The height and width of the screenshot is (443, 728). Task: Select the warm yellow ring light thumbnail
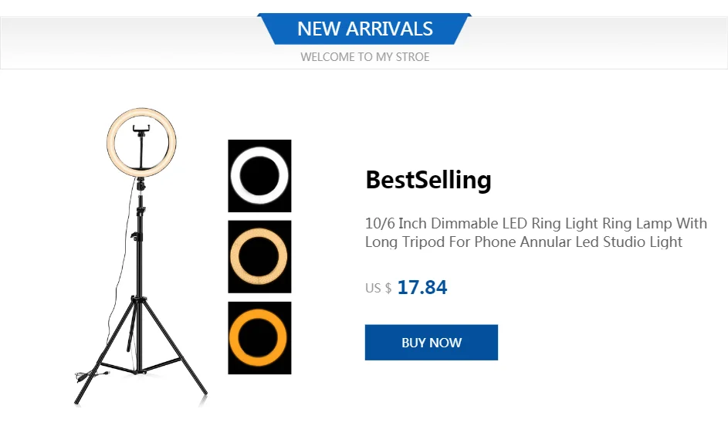pos(259,257)
